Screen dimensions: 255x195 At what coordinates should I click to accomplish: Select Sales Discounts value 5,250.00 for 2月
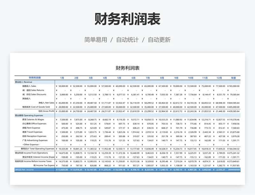[x=78, y=94]
